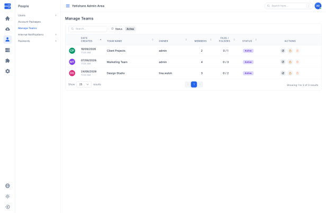Open the file servers sidebar icon
Screen dimensions: 326x213
pyautogui.click(x=7, y=50)
